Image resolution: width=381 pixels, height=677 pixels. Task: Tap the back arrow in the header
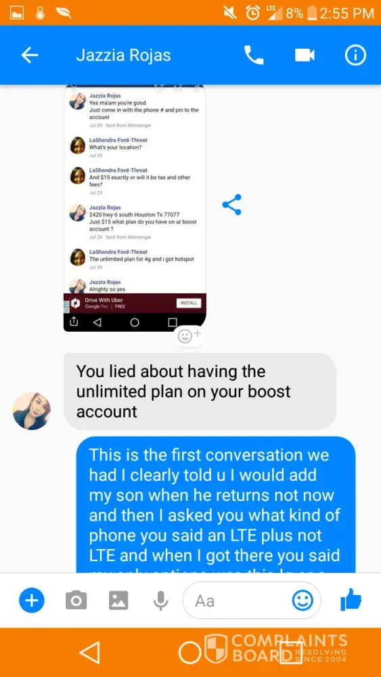29,55
